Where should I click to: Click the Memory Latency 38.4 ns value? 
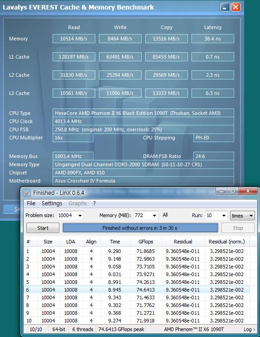tap(212, 39)
